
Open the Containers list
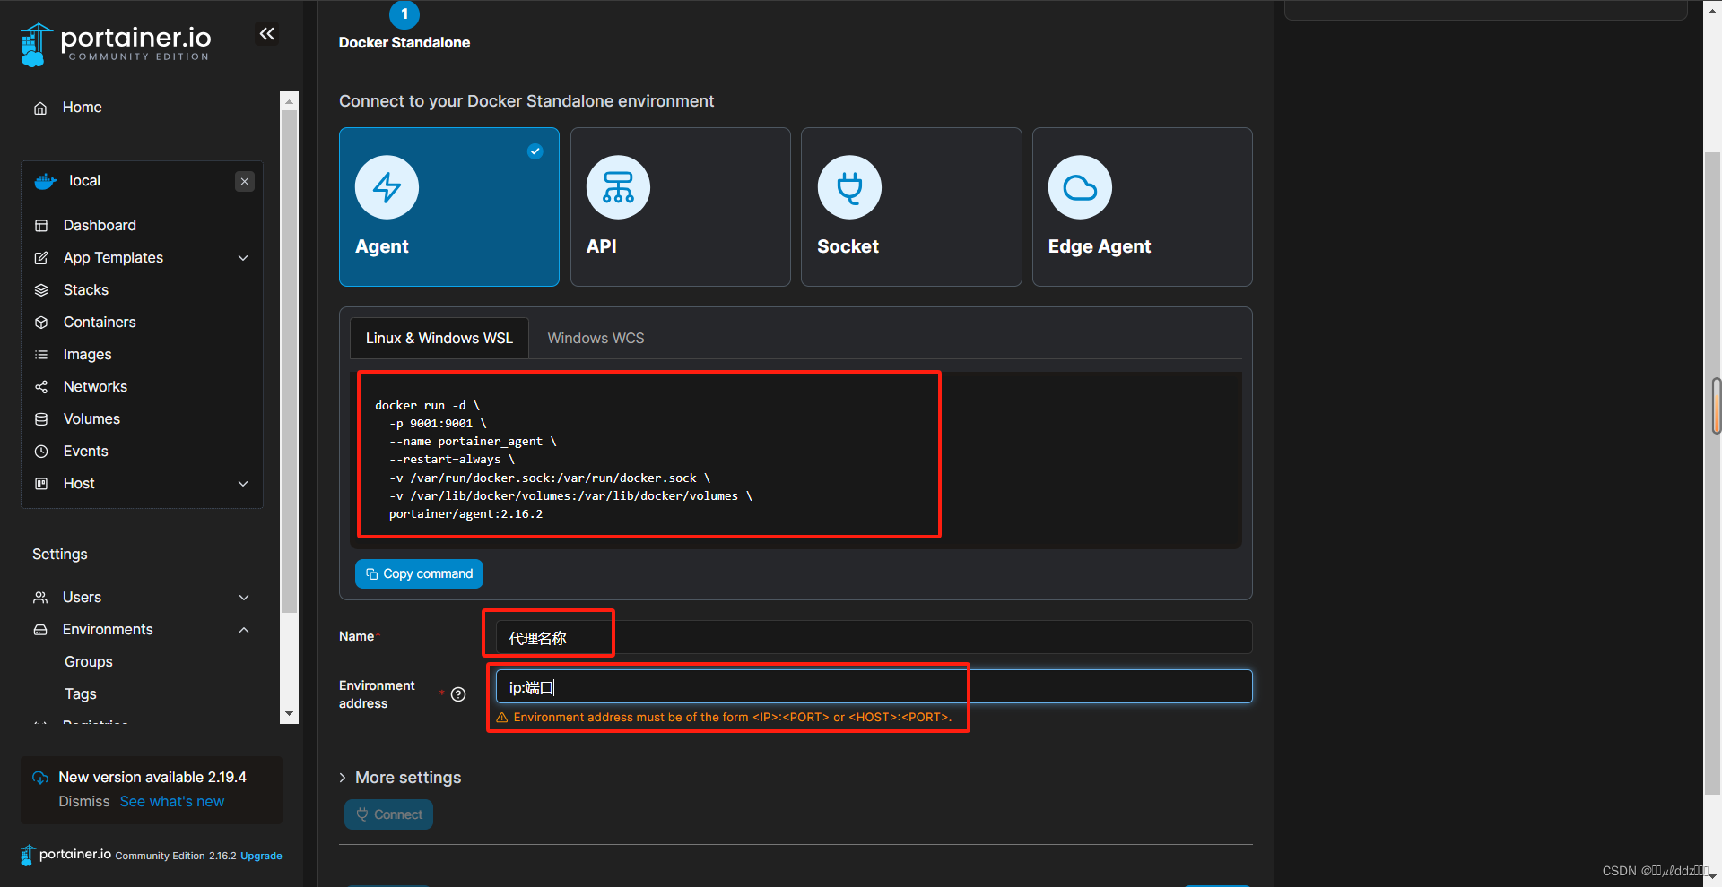pos(100,323)
